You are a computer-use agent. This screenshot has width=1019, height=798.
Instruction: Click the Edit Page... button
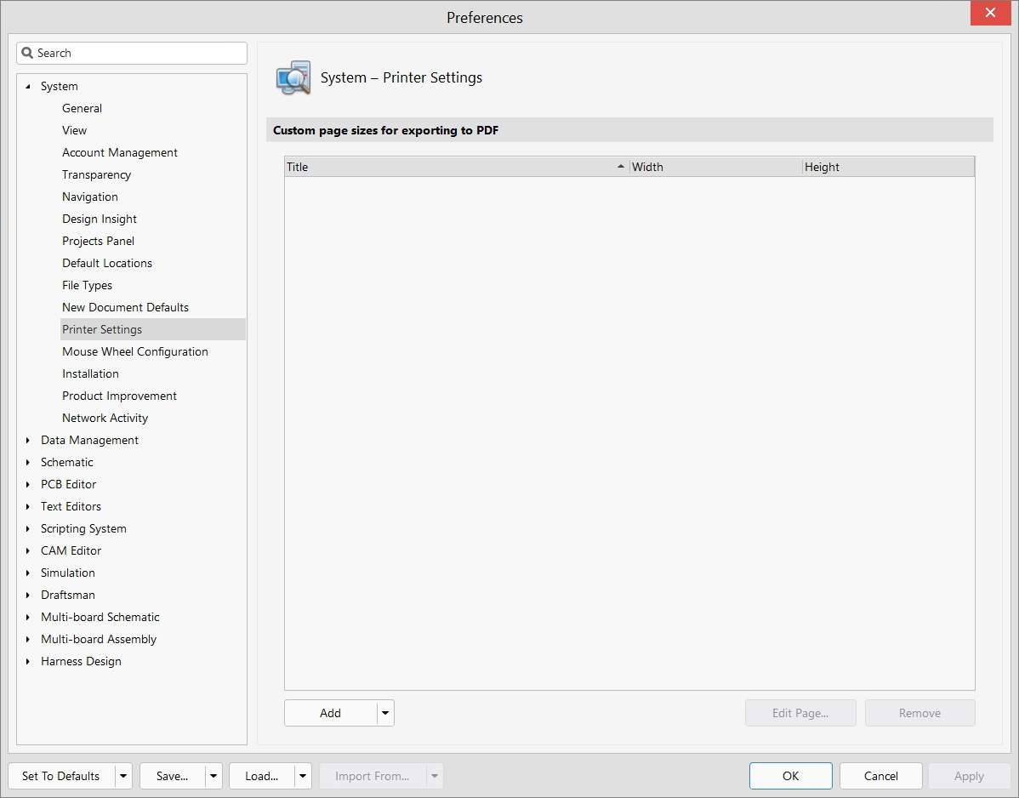[x=800, y=713]
